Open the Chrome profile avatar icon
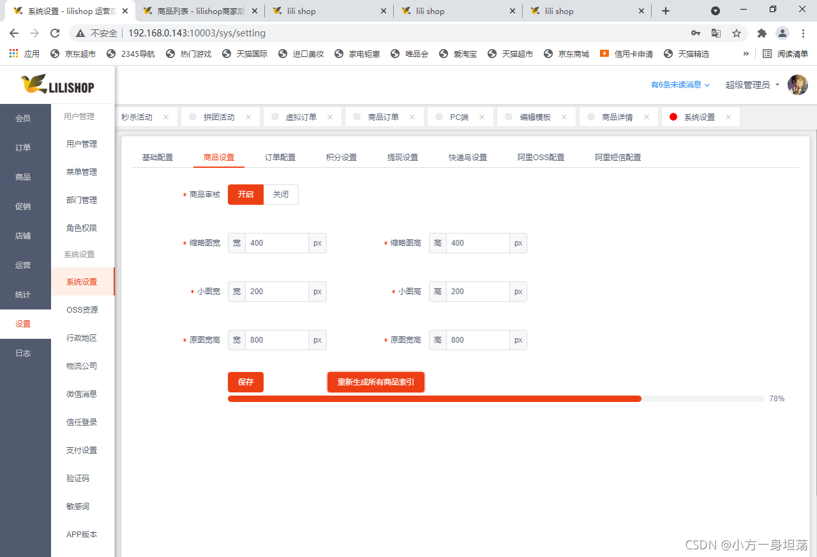The height and width of the screenshot is (557, 817). pos(782,33)
